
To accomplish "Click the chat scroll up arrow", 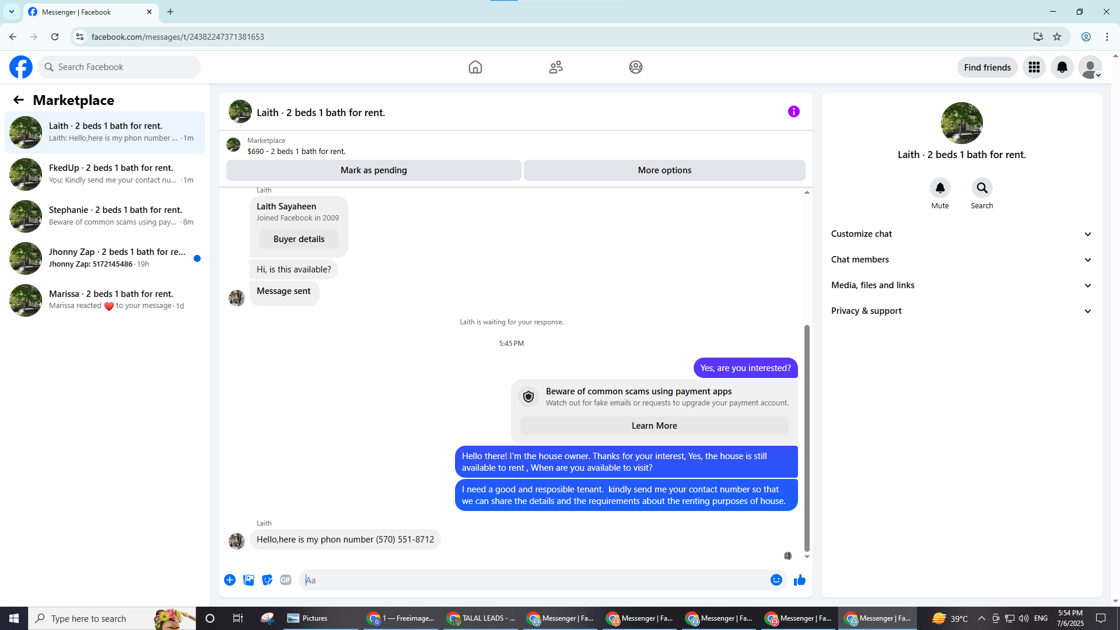I will click(x=807, y=192).
